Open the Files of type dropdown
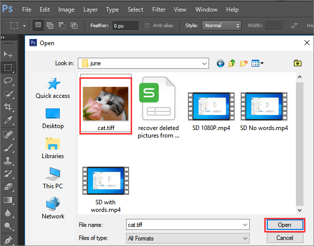 245,238
